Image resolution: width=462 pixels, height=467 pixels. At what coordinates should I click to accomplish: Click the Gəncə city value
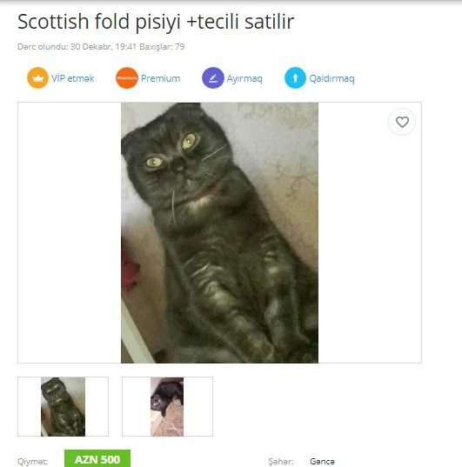click(322, 461)
